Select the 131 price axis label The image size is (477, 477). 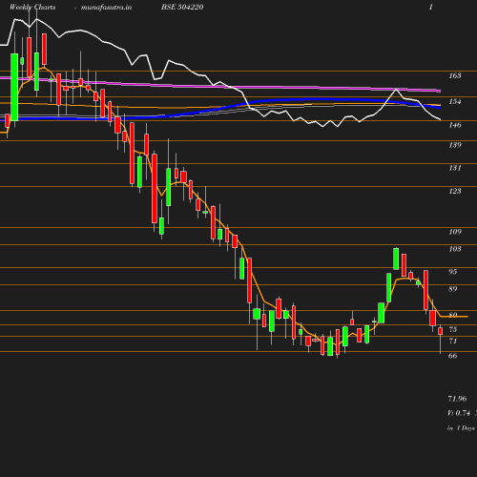(455, 168)
